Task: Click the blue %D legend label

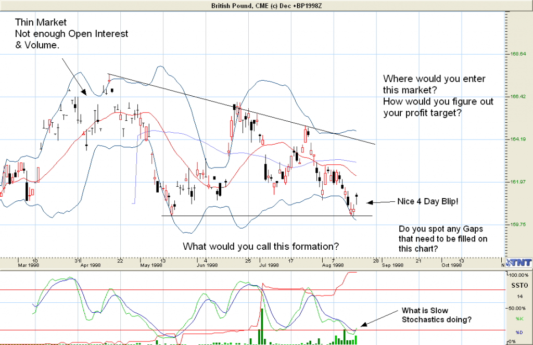Action: [518, 332]
